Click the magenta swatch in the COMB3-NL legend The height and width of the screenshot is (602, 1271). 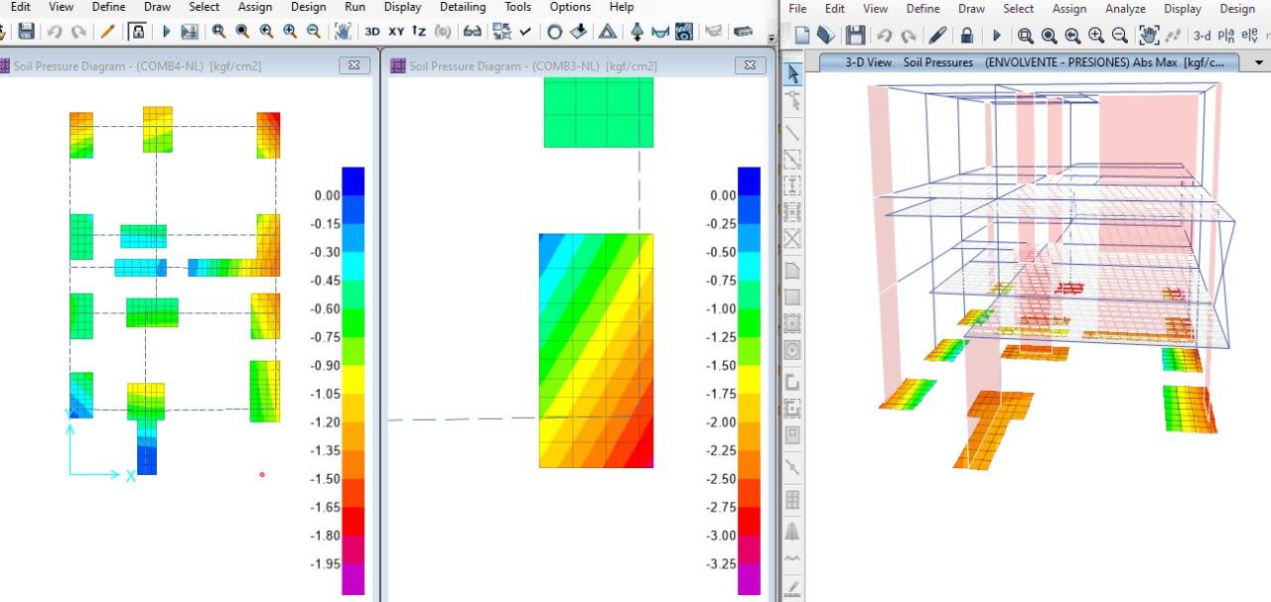point(749,579)
